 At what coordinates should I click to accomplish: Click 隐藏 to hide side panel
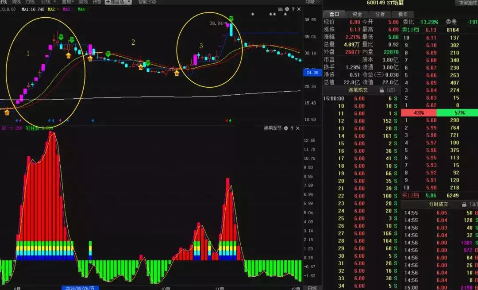pos(313,2)
